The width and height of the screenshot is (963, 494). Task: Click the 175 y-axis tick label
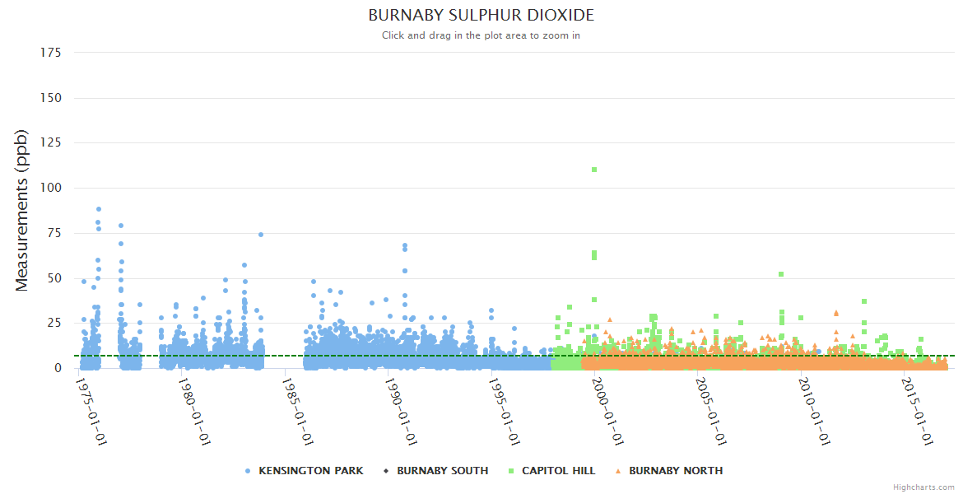click(50, 53)
